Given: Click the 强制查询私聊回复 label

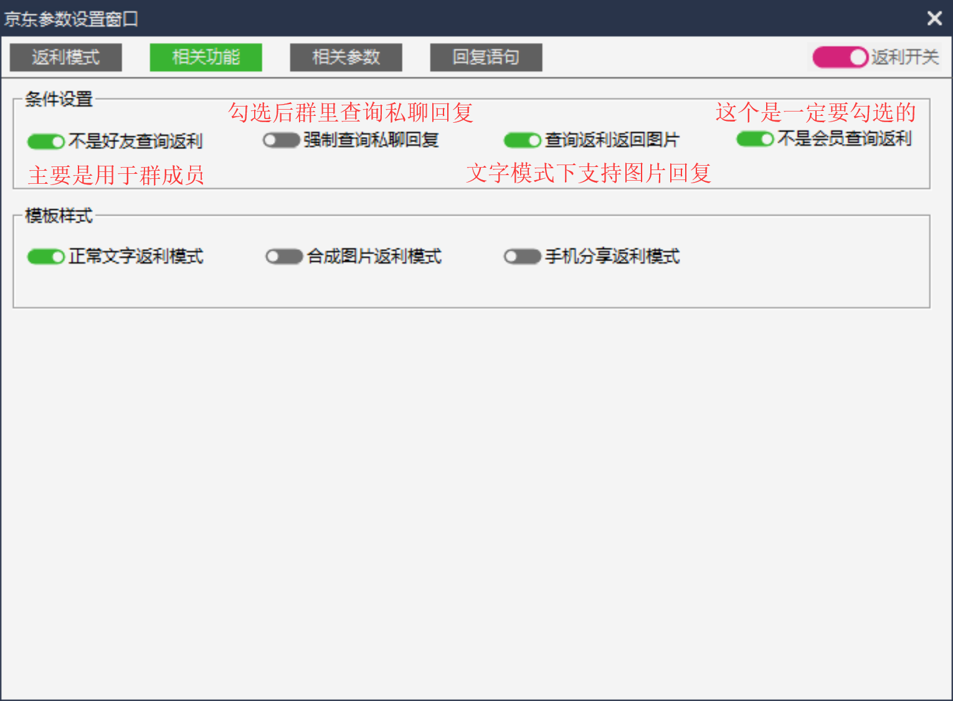Looking at the screenshot, I should (x=371, y=140).
